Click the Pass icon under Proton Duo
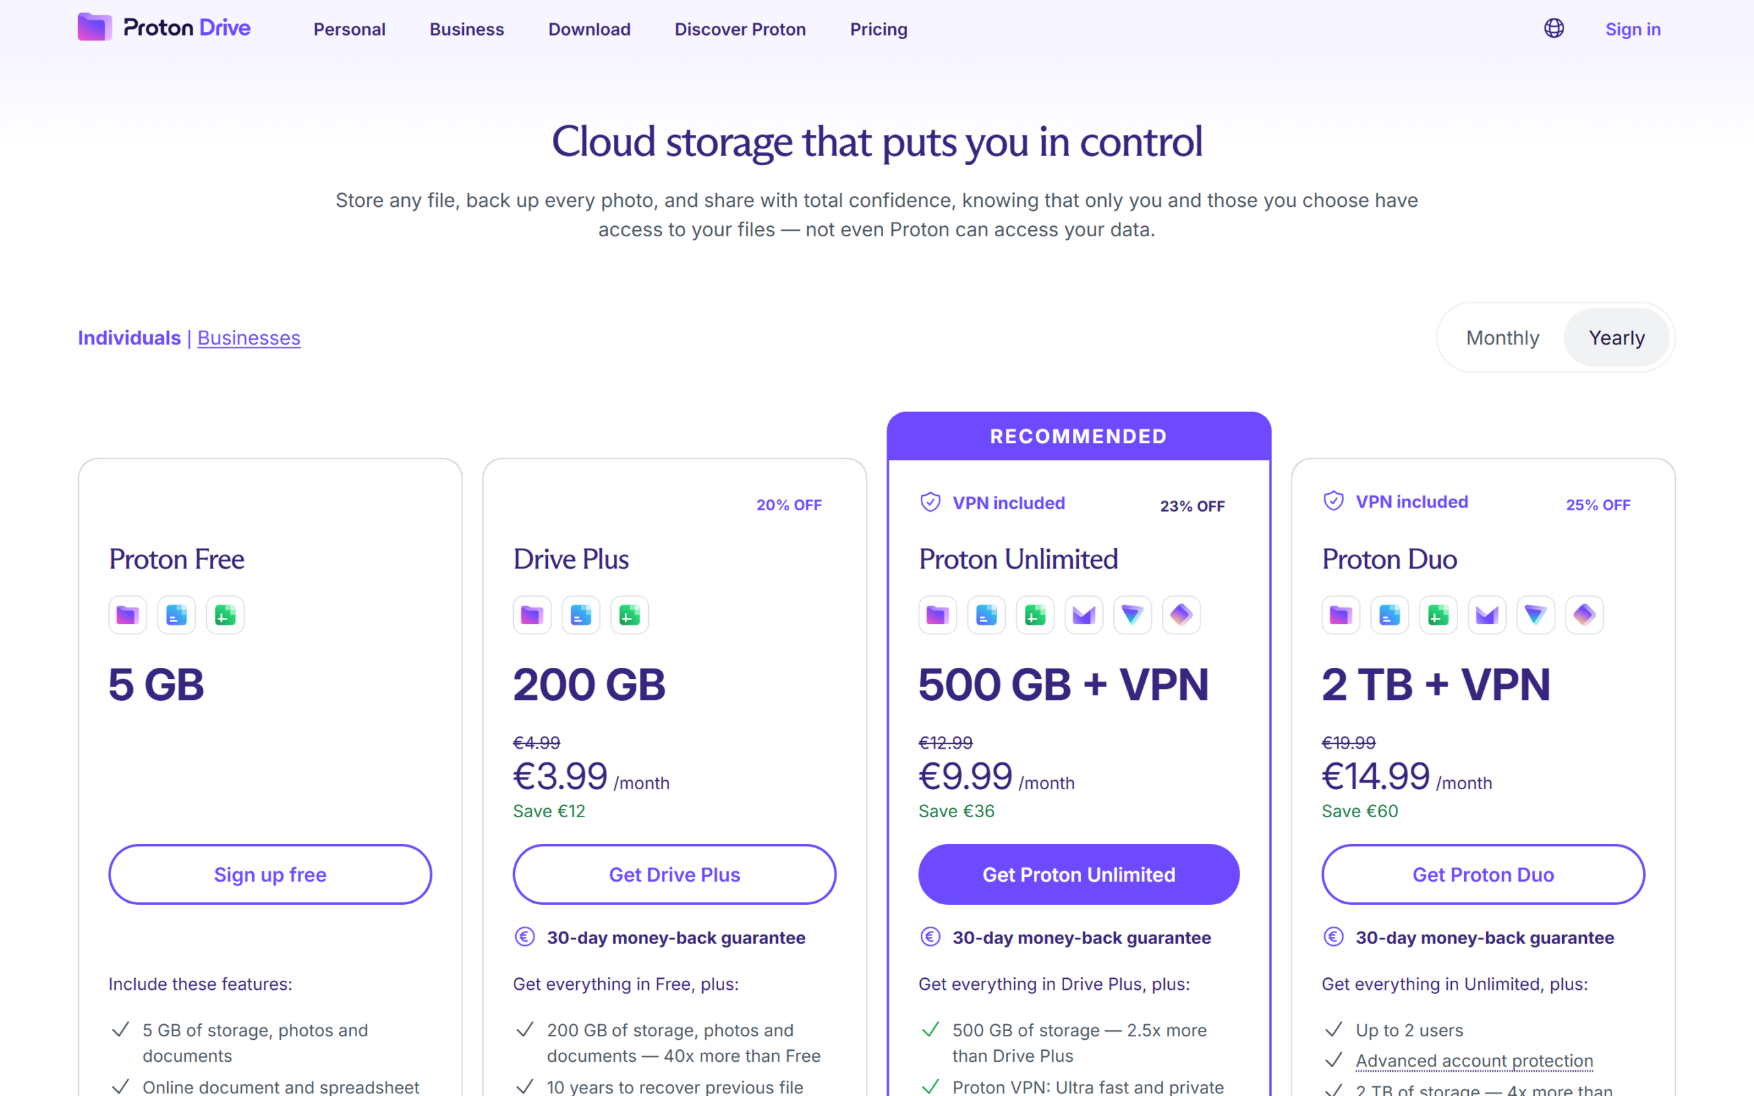Image resolution: width=1754 pixels, height=1096 pixels. tap(1584, 615)
